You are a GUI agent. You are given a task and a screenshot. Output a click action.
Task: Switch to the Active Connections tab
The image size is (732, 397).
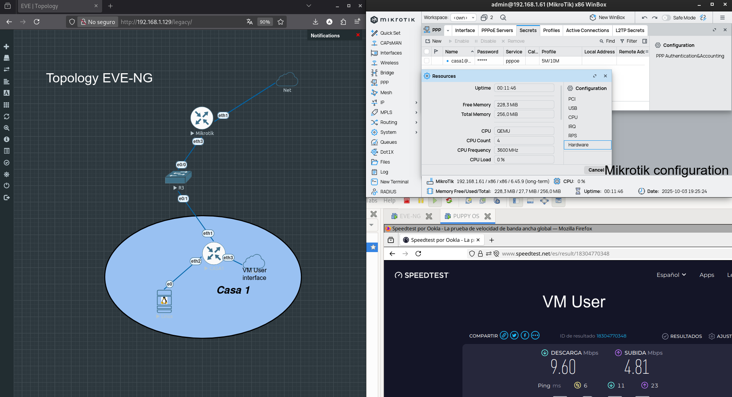coord(587,31)
